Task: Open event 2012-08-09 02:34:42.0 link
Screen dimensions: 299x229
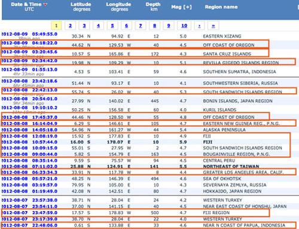Action: click(29, 61)
